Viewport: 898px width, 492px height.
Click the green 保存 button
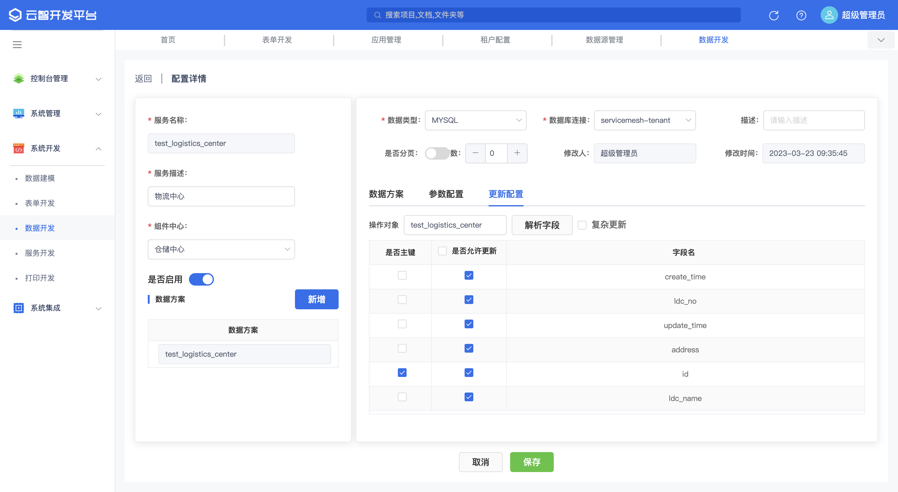click(532, 462)
